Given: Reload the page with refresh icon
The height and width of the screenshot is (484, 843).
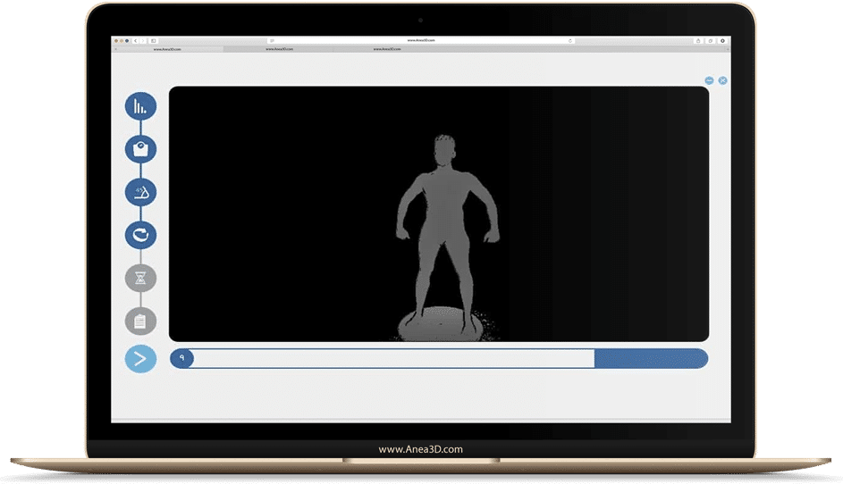Looking at the screenshot, I should (569, 41).
